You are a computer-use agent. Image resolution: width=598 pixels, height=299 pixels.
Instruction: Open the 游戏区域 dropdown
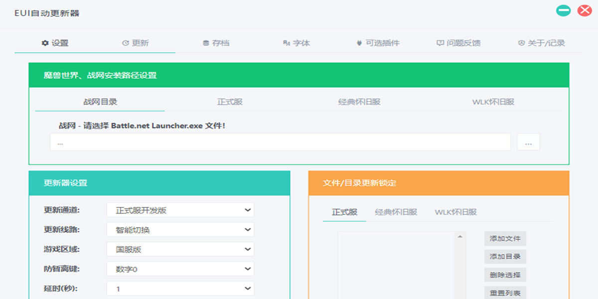[x=180, y=249]
